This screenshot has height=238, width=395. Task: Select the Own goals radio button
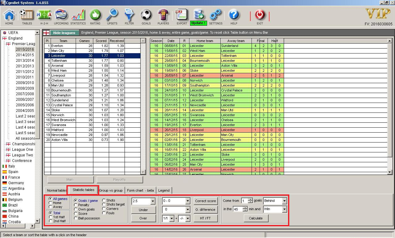coord(76,209)
